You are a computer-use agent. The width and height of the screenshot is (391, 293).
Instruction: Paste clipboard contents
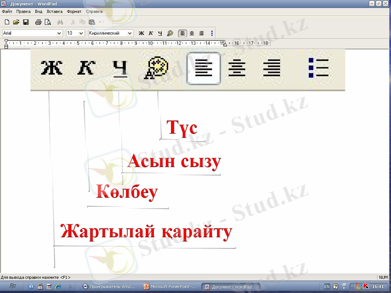point(92,22)
